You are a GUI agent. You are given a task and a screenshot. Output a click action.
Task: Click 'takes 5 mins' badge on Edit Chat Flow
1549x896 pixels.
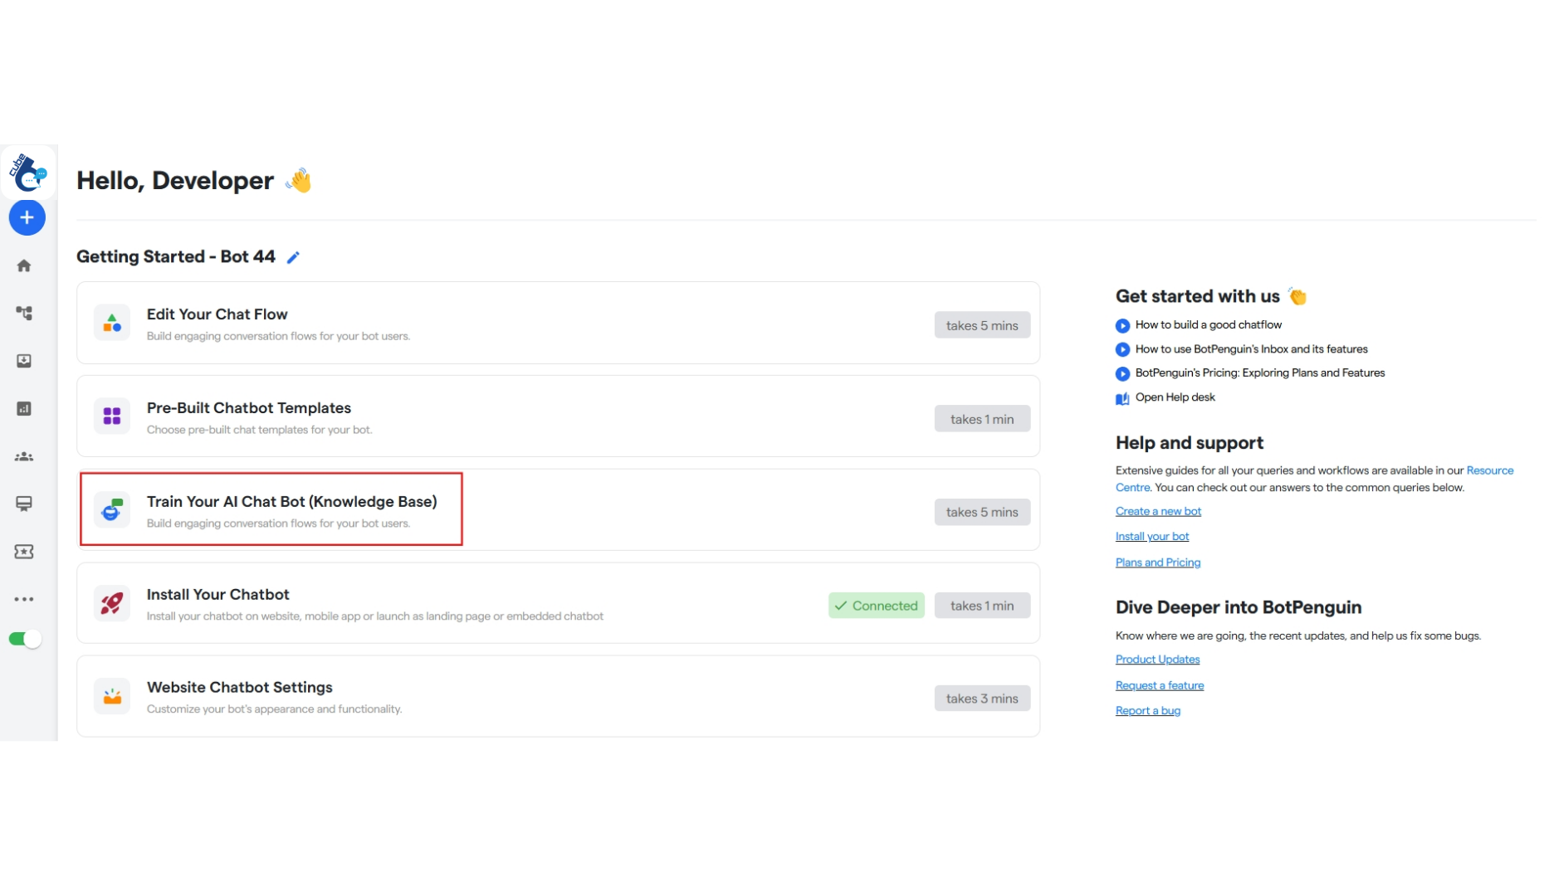coord(982,325)
